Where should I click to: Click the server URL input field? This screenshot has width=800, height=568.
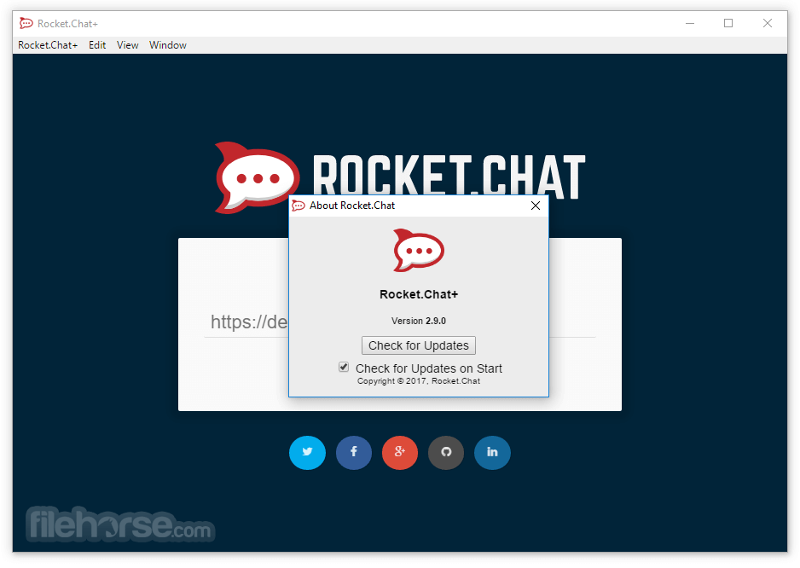coord(400,322)
